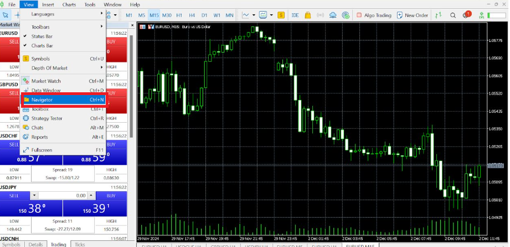Screen dimensions: 510x247
Task: Click the Fullscreen arrow icon
Action: [x=26, y=150]
